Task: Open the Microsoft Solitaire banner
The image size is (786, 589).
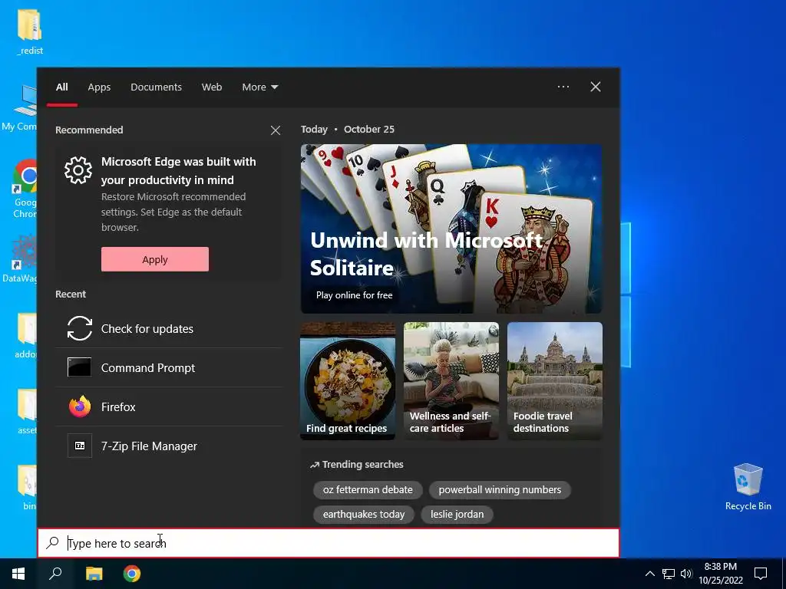Action: (x=451, y=229)
